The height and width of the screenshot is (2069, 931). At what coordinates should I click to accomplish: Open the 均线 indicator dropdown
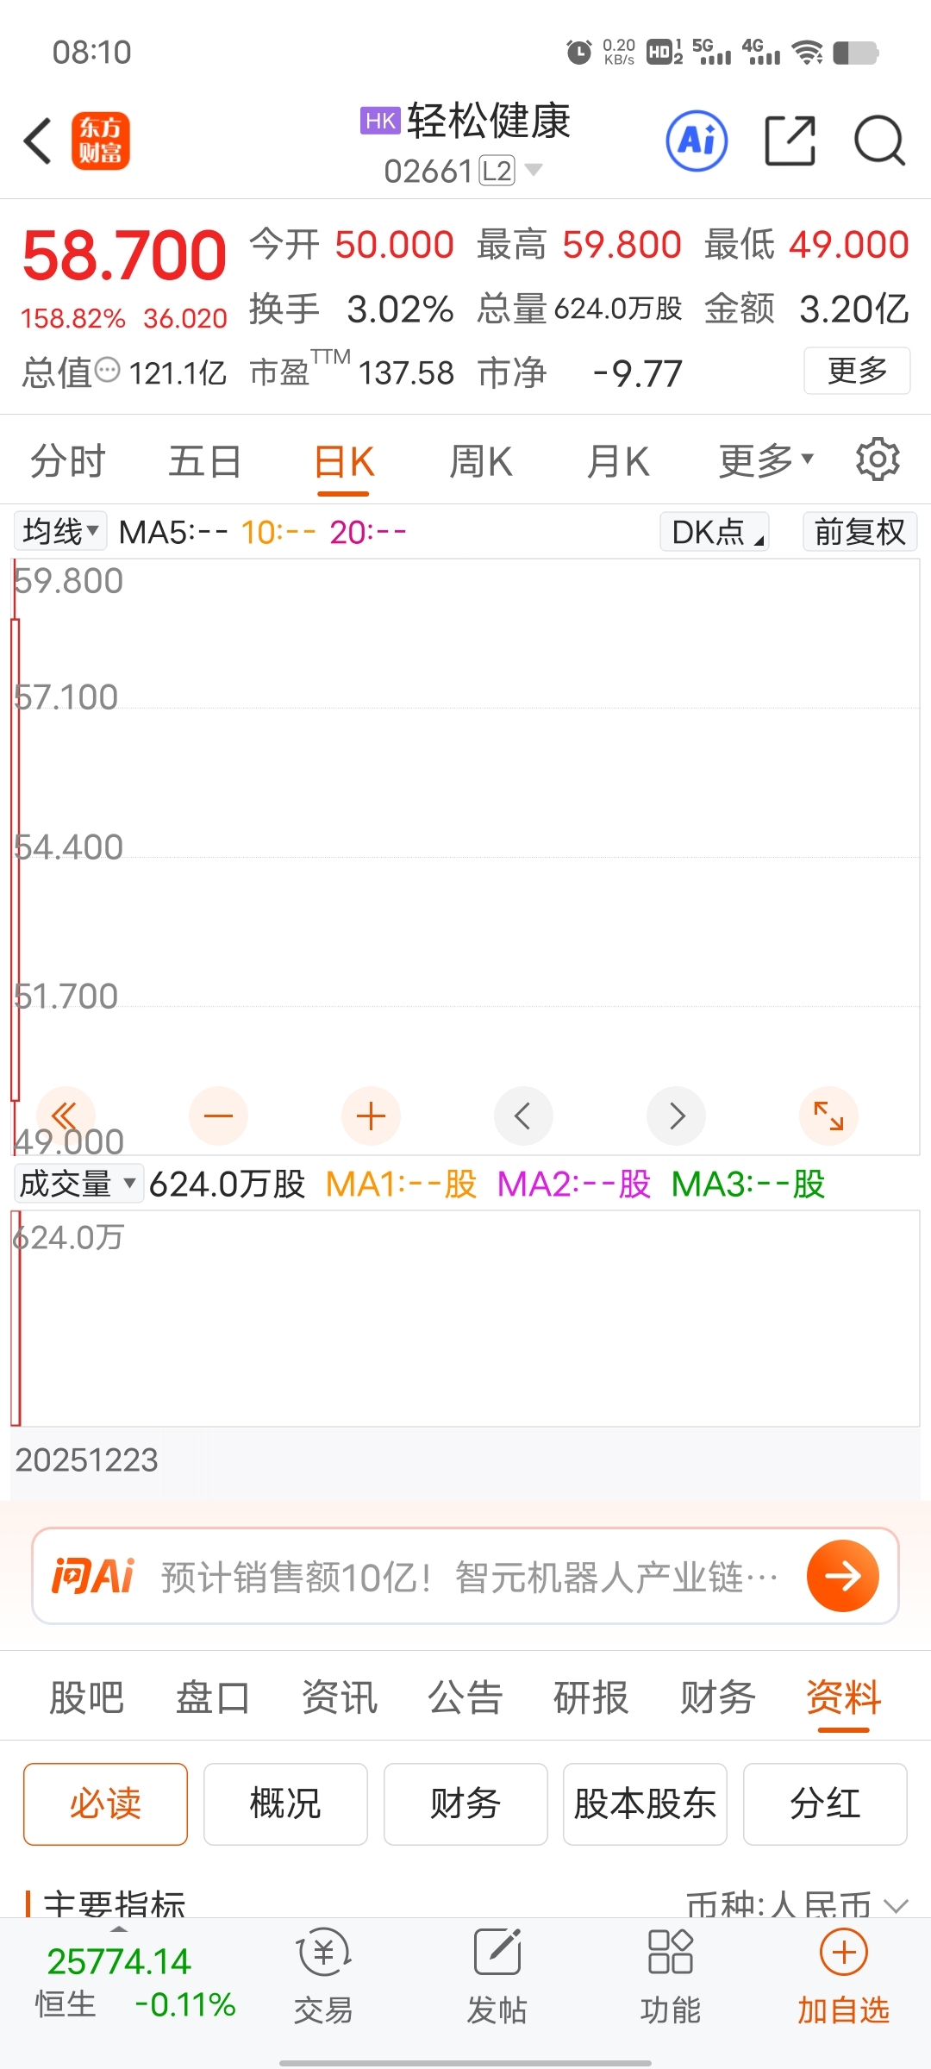(x=60, y=532)
